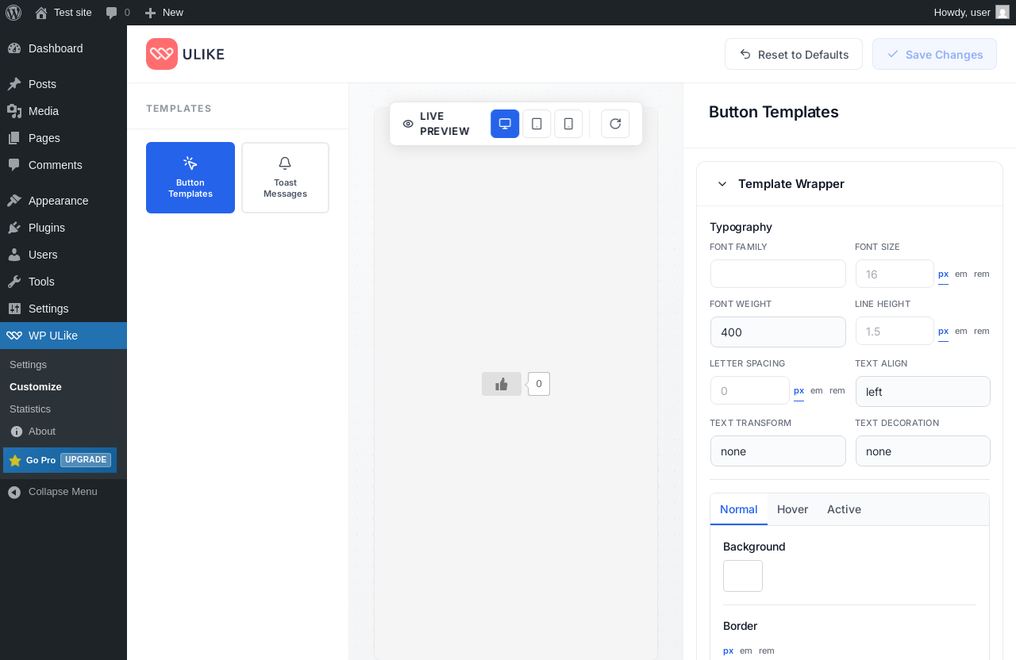Click the Posts pin icon
1016x660 pixels.
click(14, 84)
